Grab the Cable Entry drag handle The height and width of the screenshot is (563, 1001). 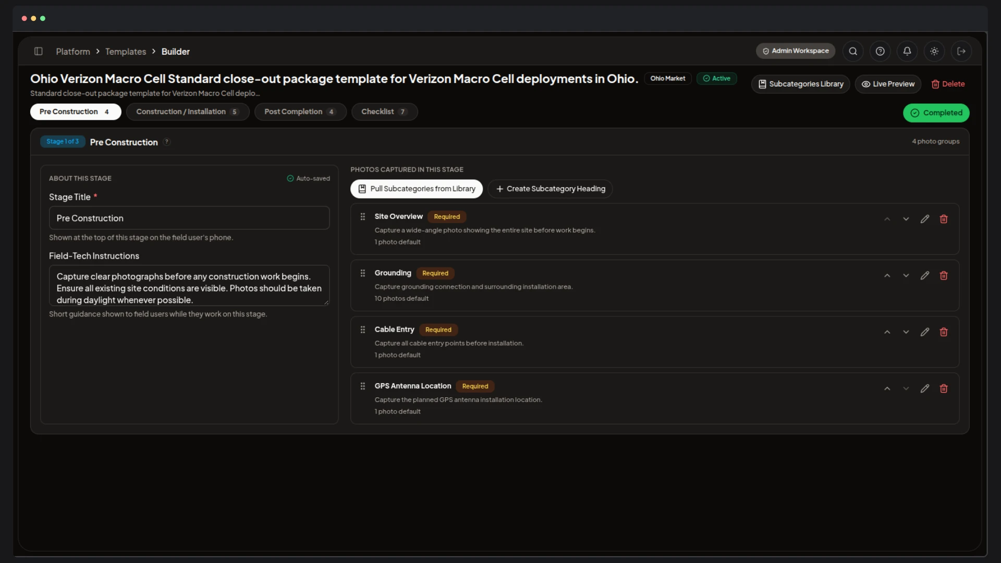click(x=363, y=329)
